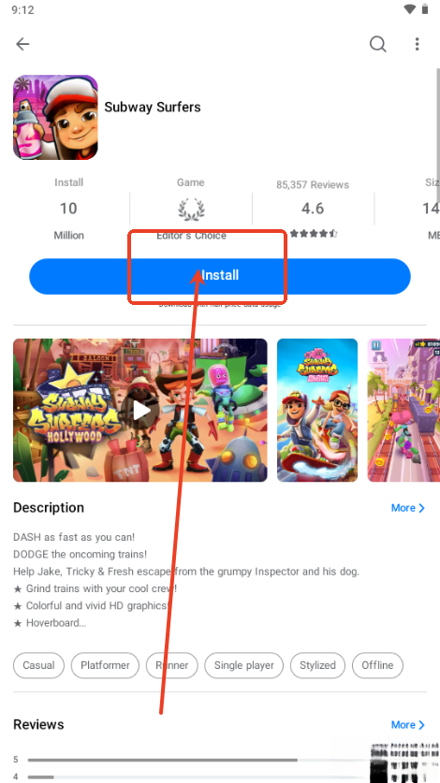The image size is (440, 783).
Task: Select the Casual tag chip
Action: pos(38,665)
